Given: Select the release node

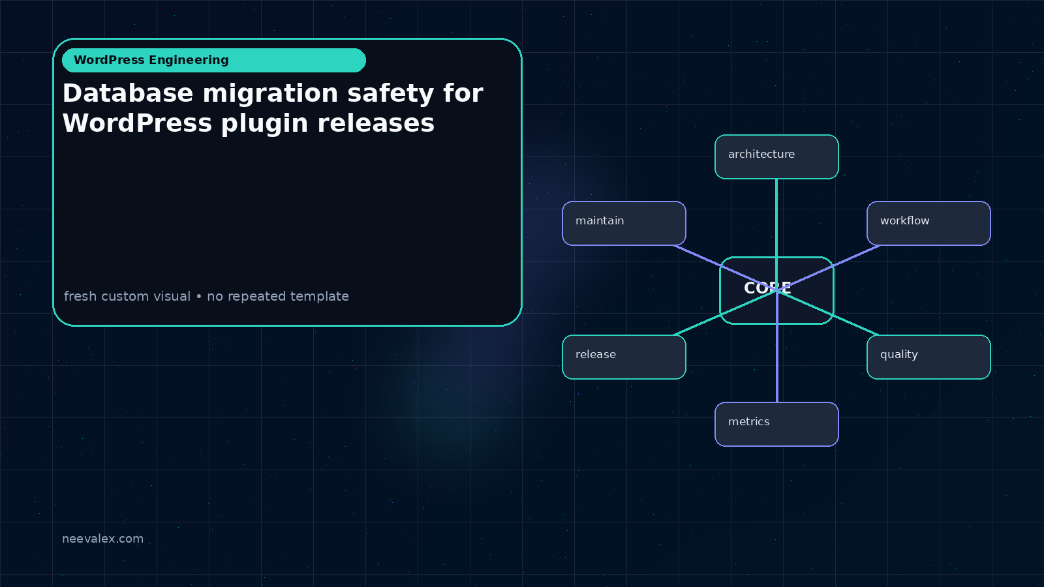Looking at the screenshot, I should tap(624, 357).
